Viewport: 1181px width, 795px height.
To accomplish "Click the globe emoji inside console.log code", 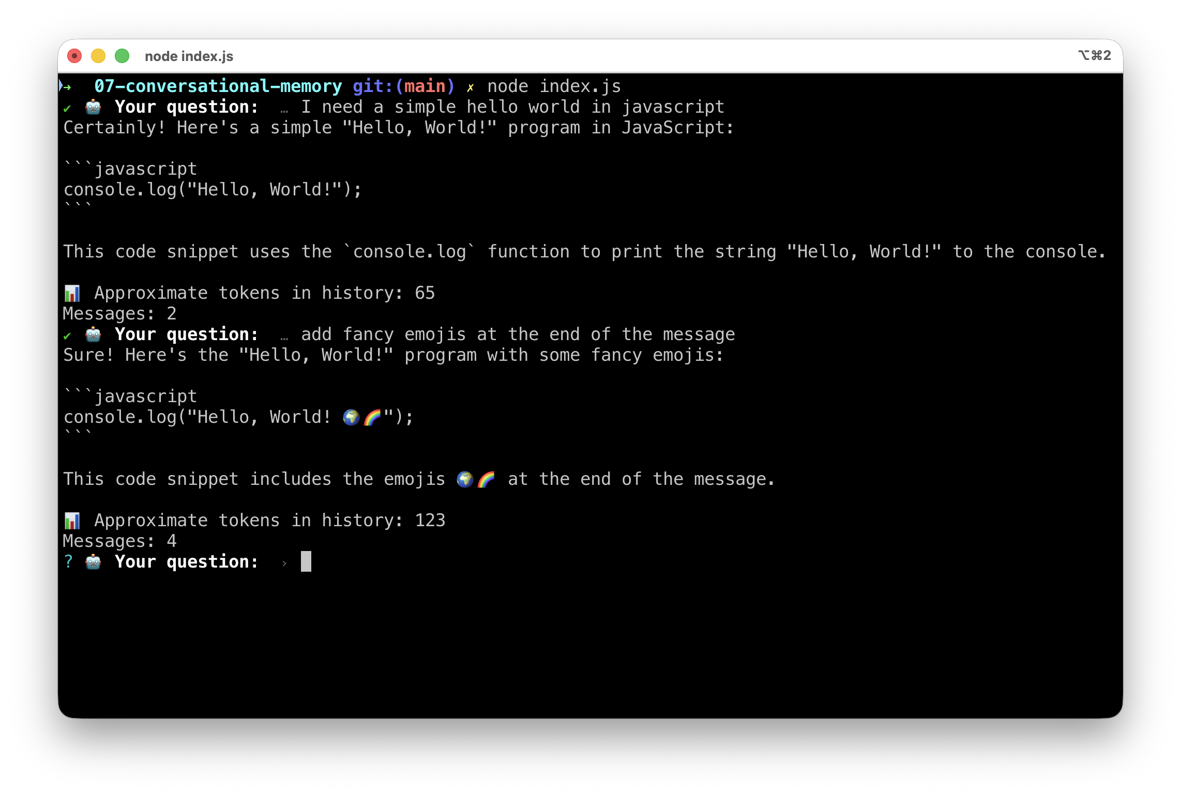I will coord(351,417).
